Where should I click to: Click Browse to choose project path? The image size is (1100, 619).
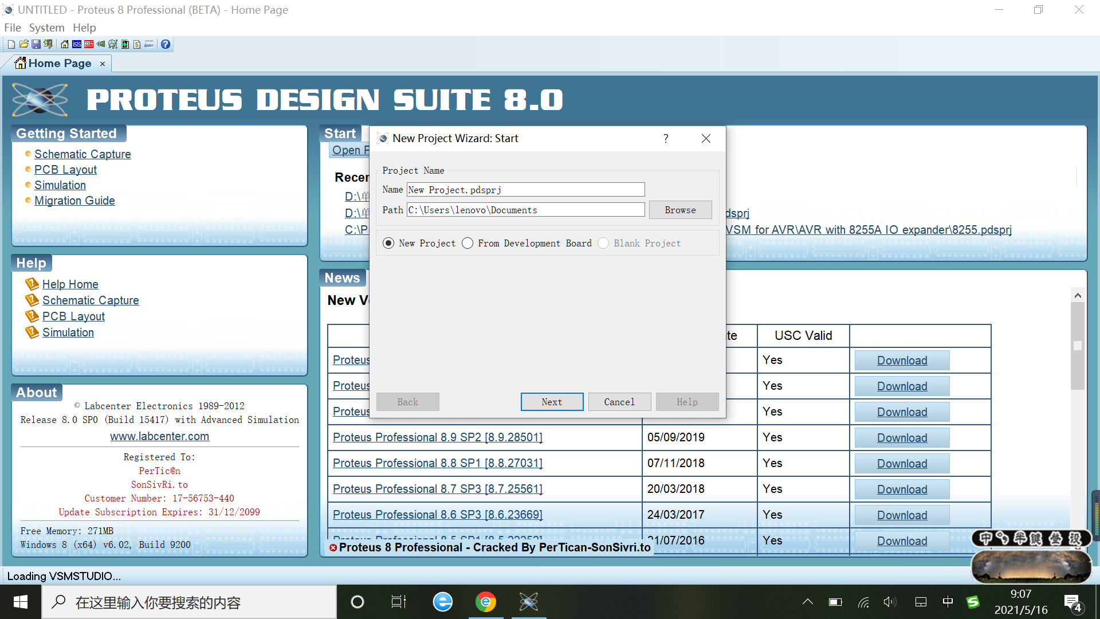(680, 210)
